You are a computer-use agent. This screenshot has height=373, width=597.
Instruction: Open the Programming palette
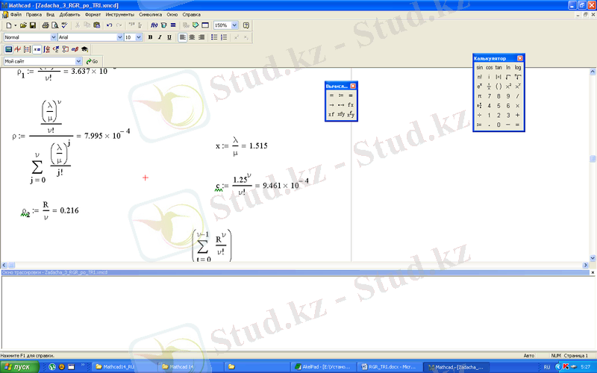(66, 49)
